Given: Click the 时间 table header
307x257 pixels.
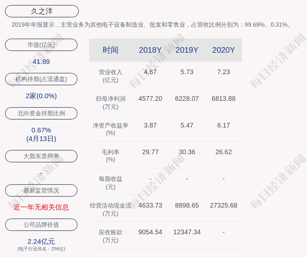Looking at the screenshot, I should (111, 50).
